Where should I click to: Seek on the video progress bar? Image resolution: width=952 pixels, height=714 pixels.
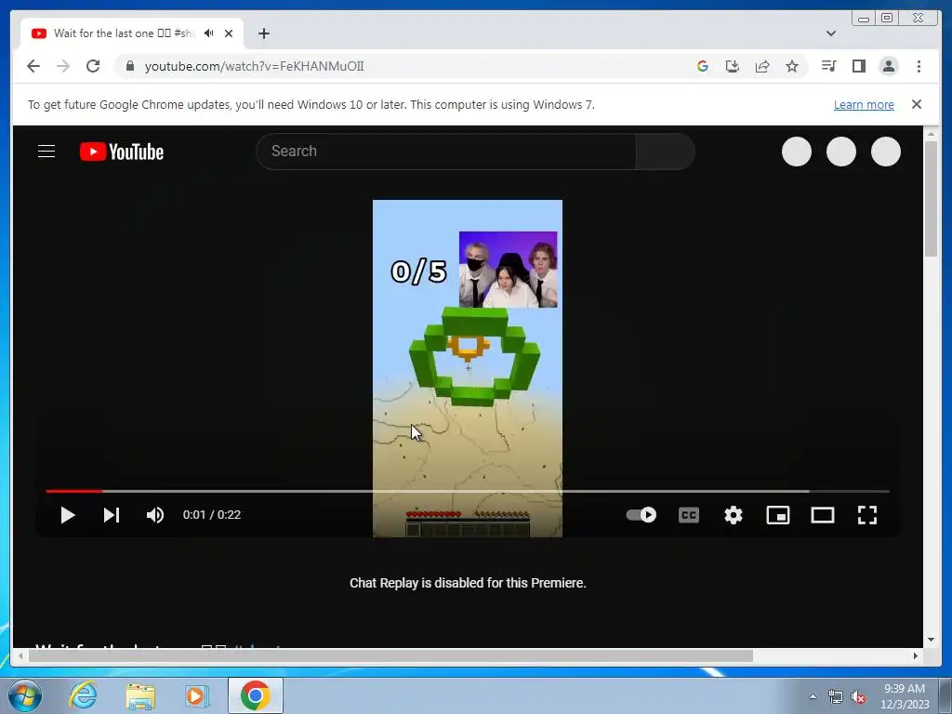coord(468,491)
